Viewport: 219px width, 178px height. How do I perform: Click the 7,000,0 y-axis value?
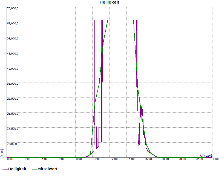12,144
